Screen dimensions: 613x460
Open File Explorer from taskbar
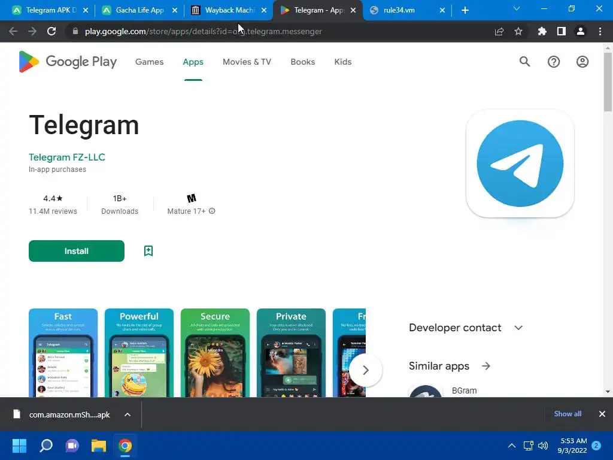[x=99, y=446]
